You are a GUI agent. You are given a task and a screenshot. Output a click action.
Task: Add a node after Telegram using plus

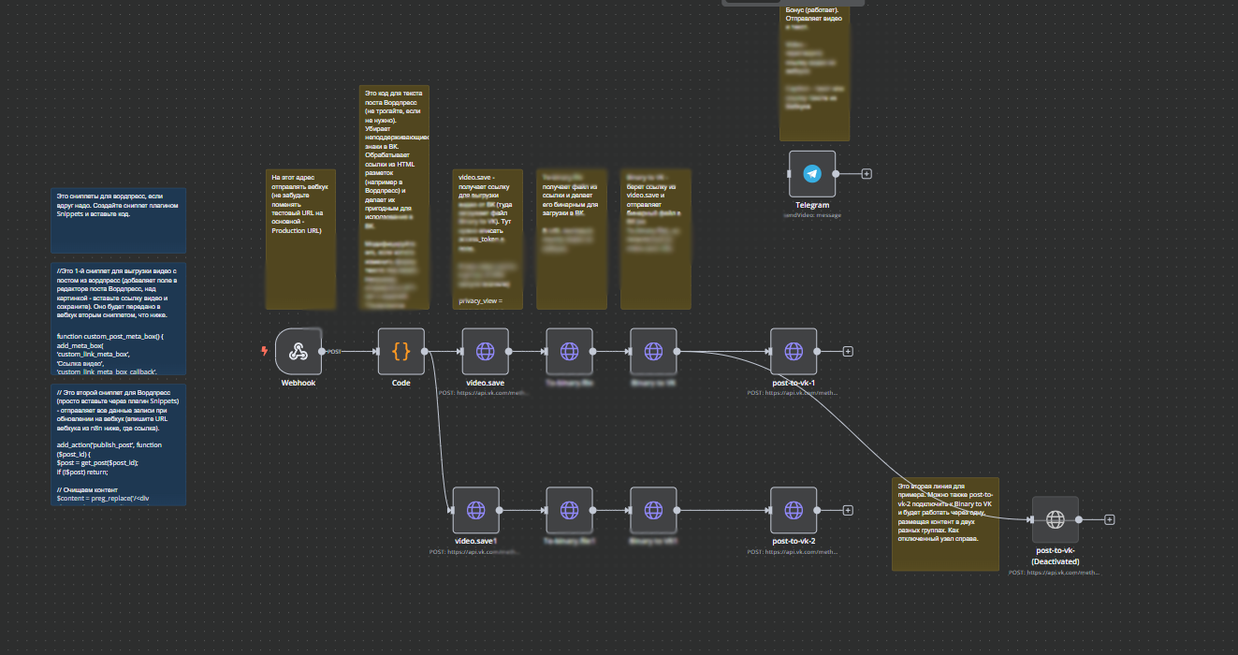tap(867, 173)
